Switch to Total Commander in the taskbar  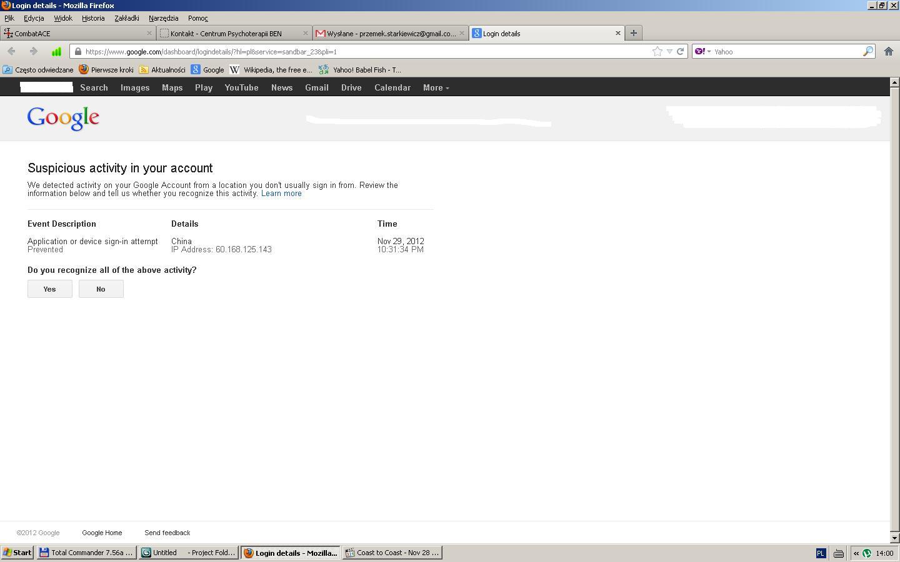(86, 553)
